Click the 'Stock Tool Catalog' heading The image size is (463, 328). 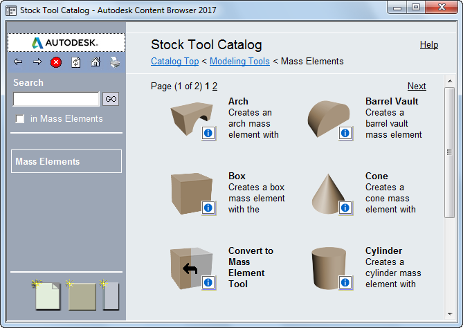coord(206,45)
